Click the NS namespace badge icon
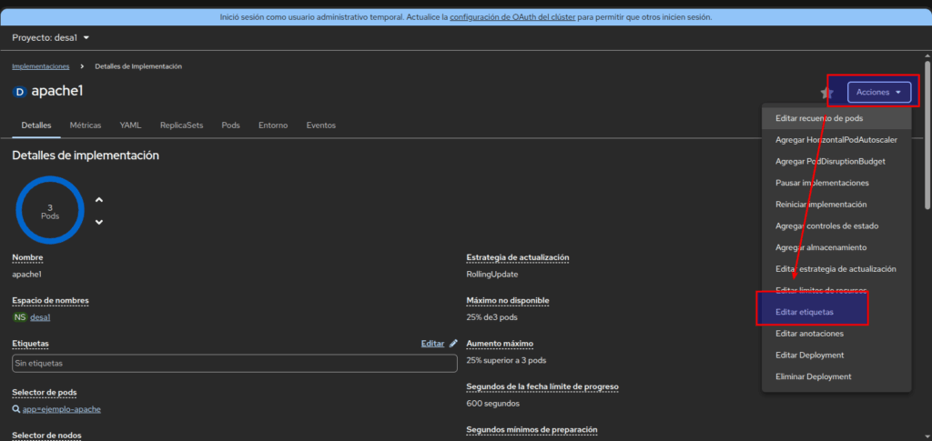The width and height of the screenshot is (932, 441). coord(20,317)
